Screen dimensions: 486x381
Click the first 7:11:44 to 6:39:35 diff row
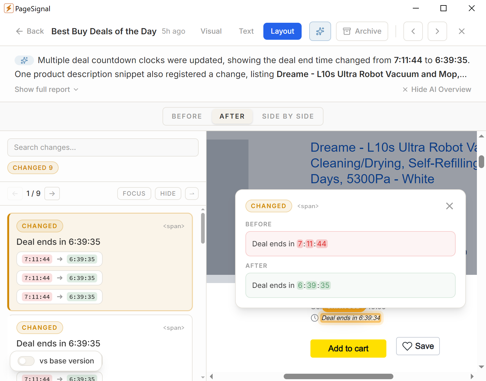click(x=60, y=259)
